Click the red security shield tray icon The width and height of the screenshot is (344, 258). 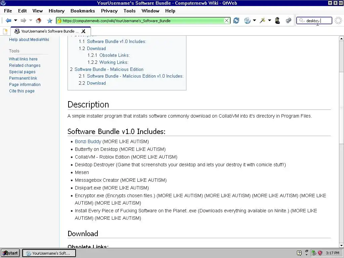click(320, 253)
